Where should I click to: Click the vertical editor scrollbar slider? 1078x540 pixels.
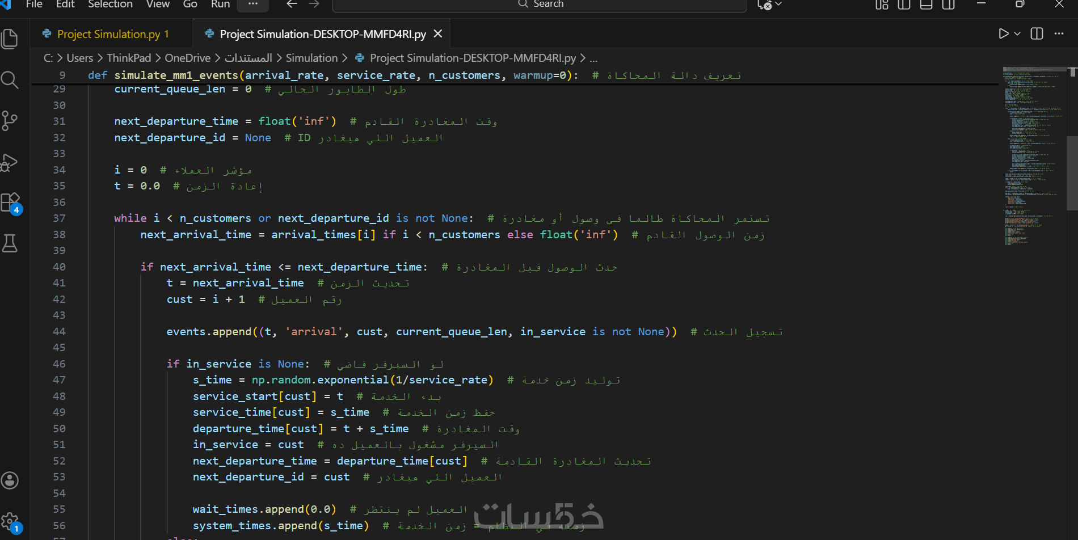[x=1072, y=172]
